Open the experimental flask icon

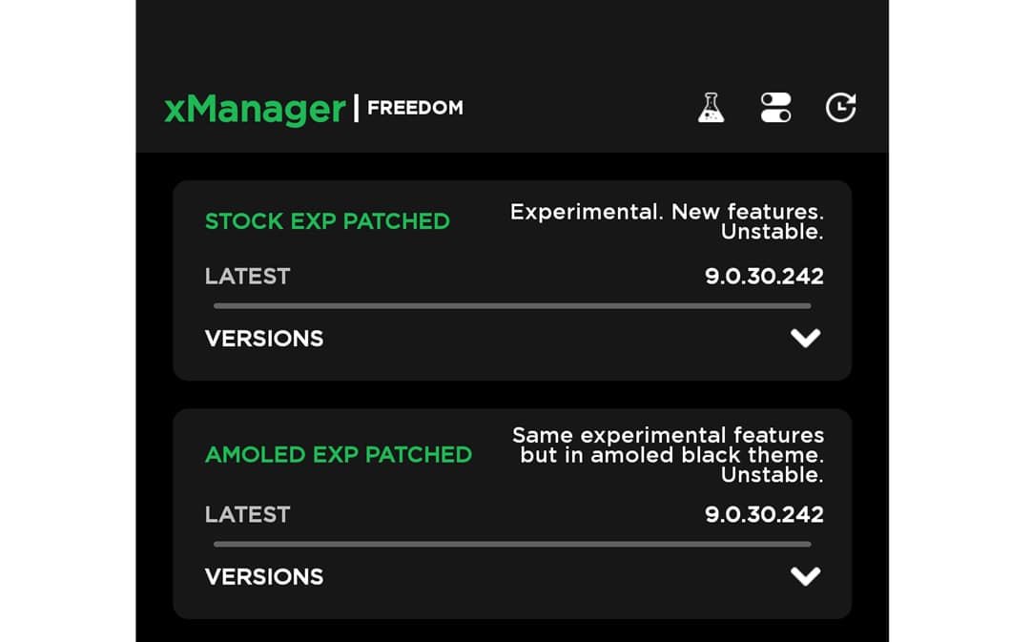711,108
